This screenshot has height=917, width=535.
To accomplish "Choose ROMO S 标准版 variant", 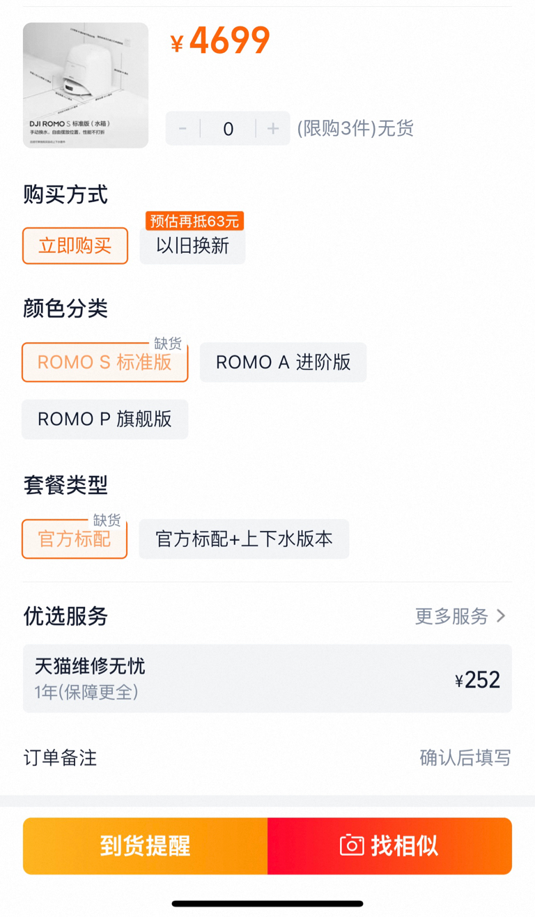I will pos(105,362).
